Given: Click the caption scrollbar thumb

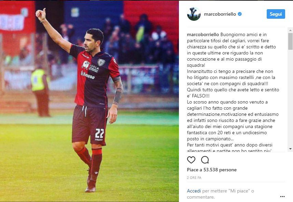Looking at the screenshot, I should click(290, 41).
